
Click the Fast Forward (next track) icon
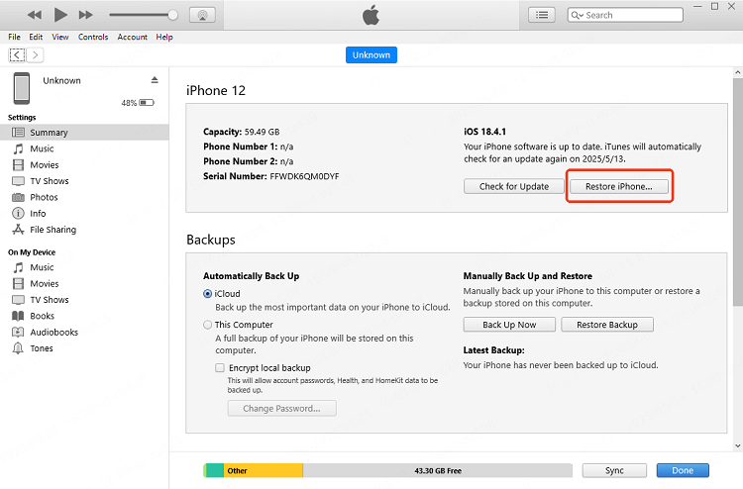[86, 15]
